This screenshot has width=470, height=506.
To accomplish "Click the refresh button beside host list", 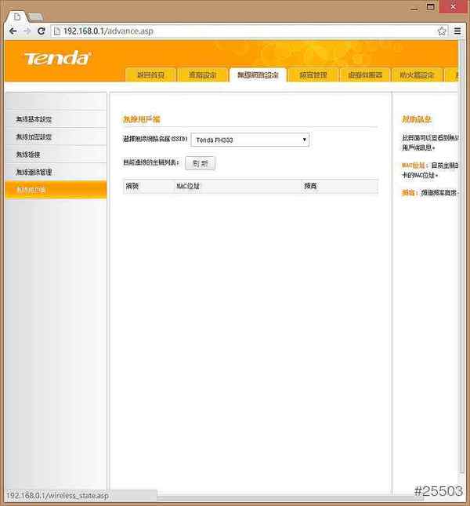I will [x=200, y=163].
